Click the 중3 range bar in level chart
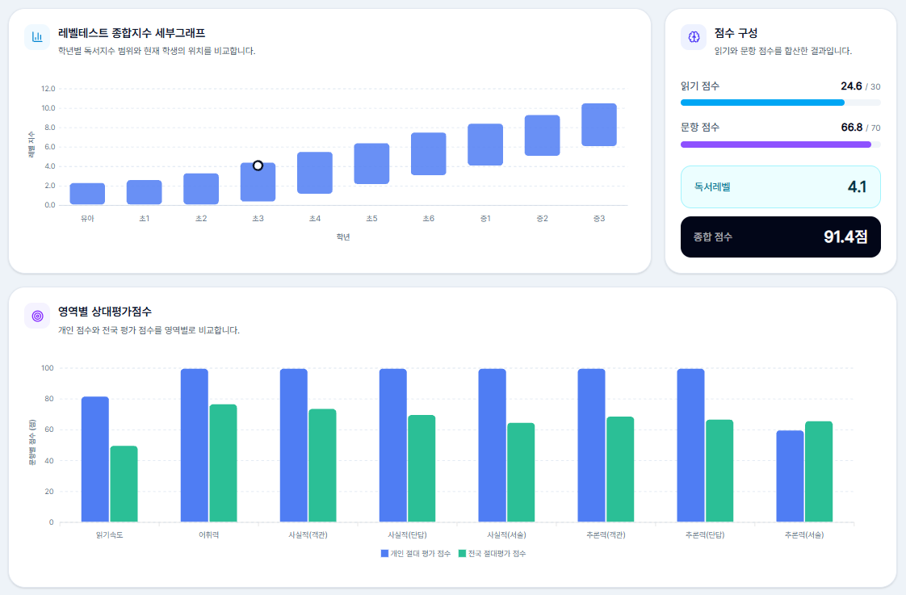 point(598,125)
